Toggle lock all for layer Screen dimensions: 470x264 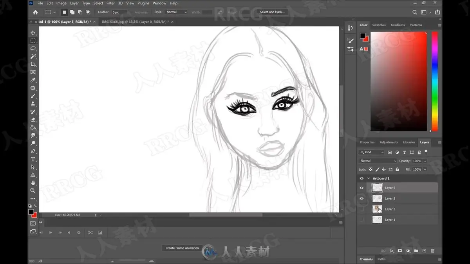click(397, 169)
